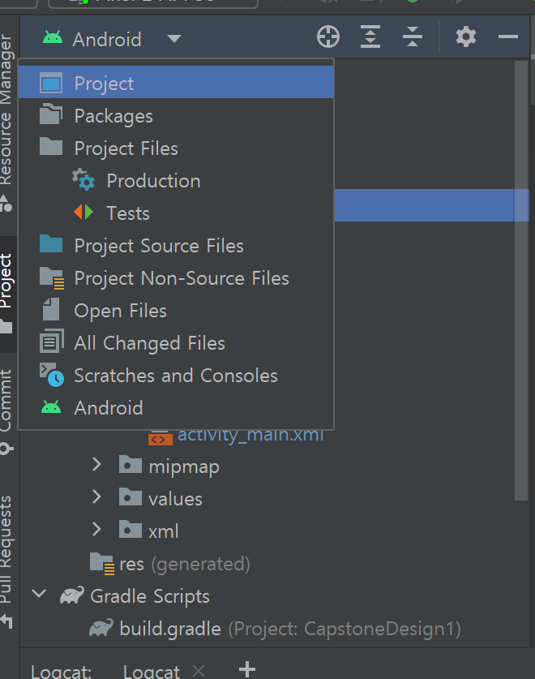Click the Expand All toolbar icon
535x679 pixels.
tap(370, 37)
